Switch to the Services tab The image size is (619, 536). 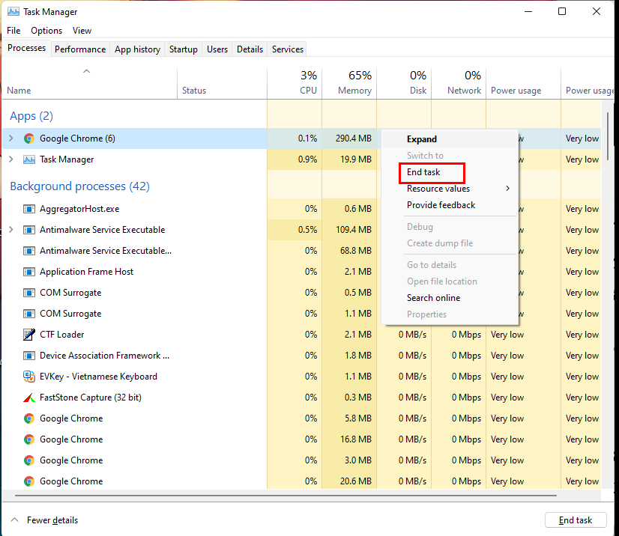(288, 49)
